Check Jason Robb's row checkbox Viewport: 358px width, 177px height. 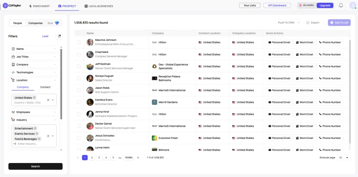point(79,90)
